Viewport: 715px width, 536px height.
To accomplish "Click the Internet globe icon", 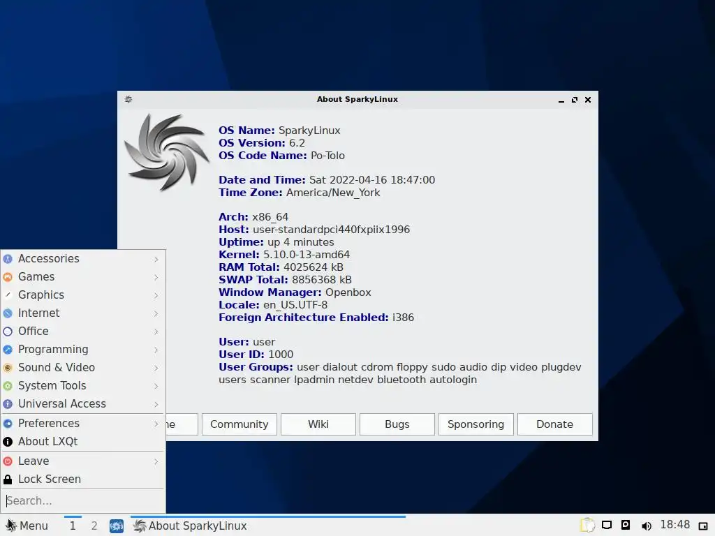I will (8, 313).
